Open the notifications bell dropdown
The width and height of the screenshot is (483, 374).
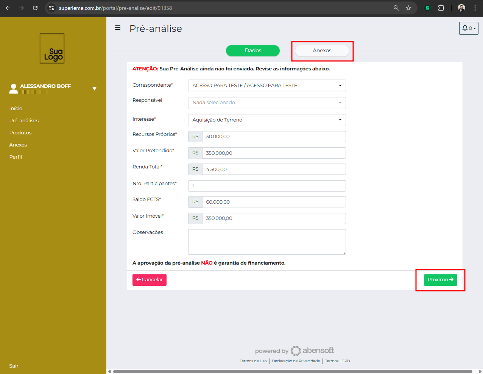(468, 28)
